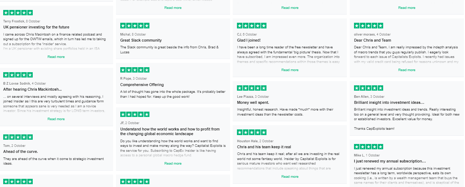Viewport: 465px width, 187px height.
Task: Read more of Houston Hale's review
Action: pyautogui.click(x=290, y=177)
